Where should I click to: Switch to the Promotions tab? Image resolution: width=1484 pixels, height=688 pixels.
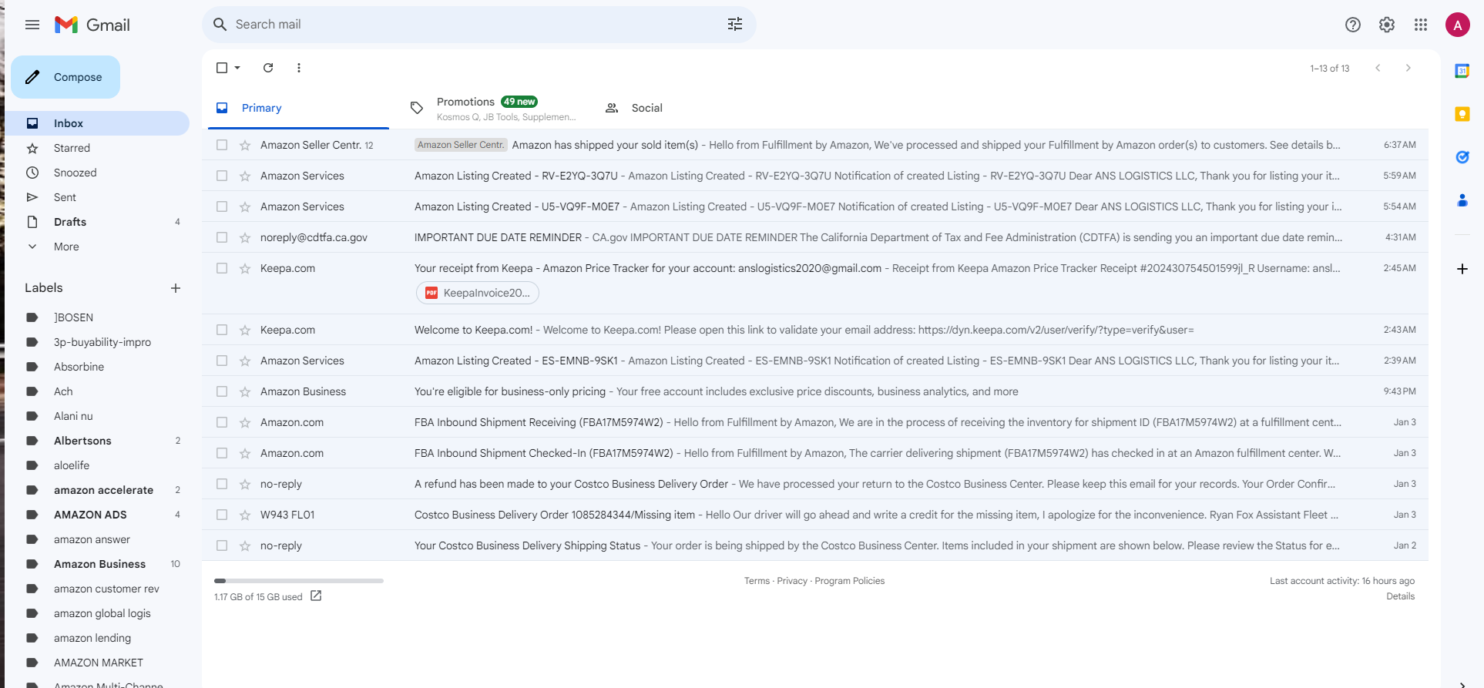coord(493,108)
